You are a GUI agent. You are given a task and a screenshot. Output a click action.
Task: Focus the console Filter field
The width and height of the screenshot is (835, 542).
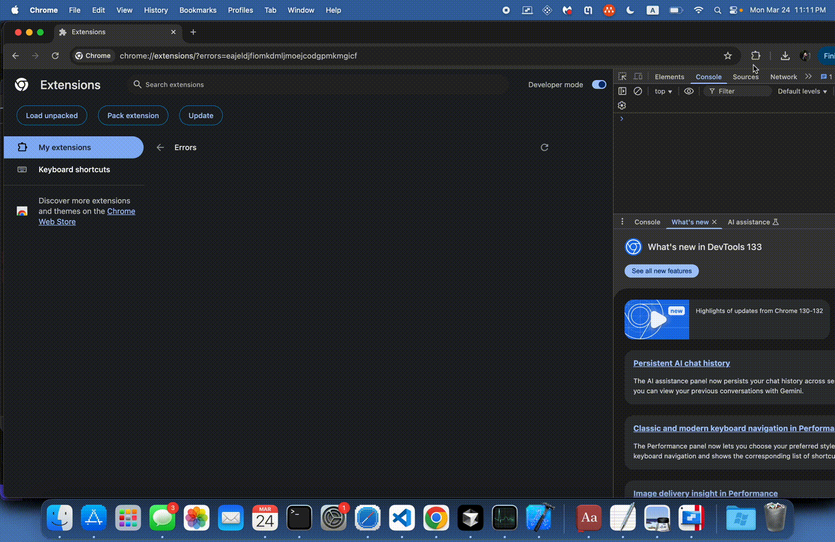(x=738, y=91)
